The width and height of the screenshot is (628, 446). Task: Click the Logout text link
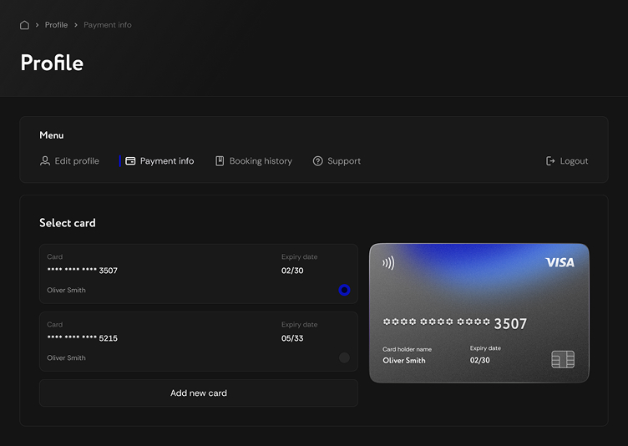point(574,161)
